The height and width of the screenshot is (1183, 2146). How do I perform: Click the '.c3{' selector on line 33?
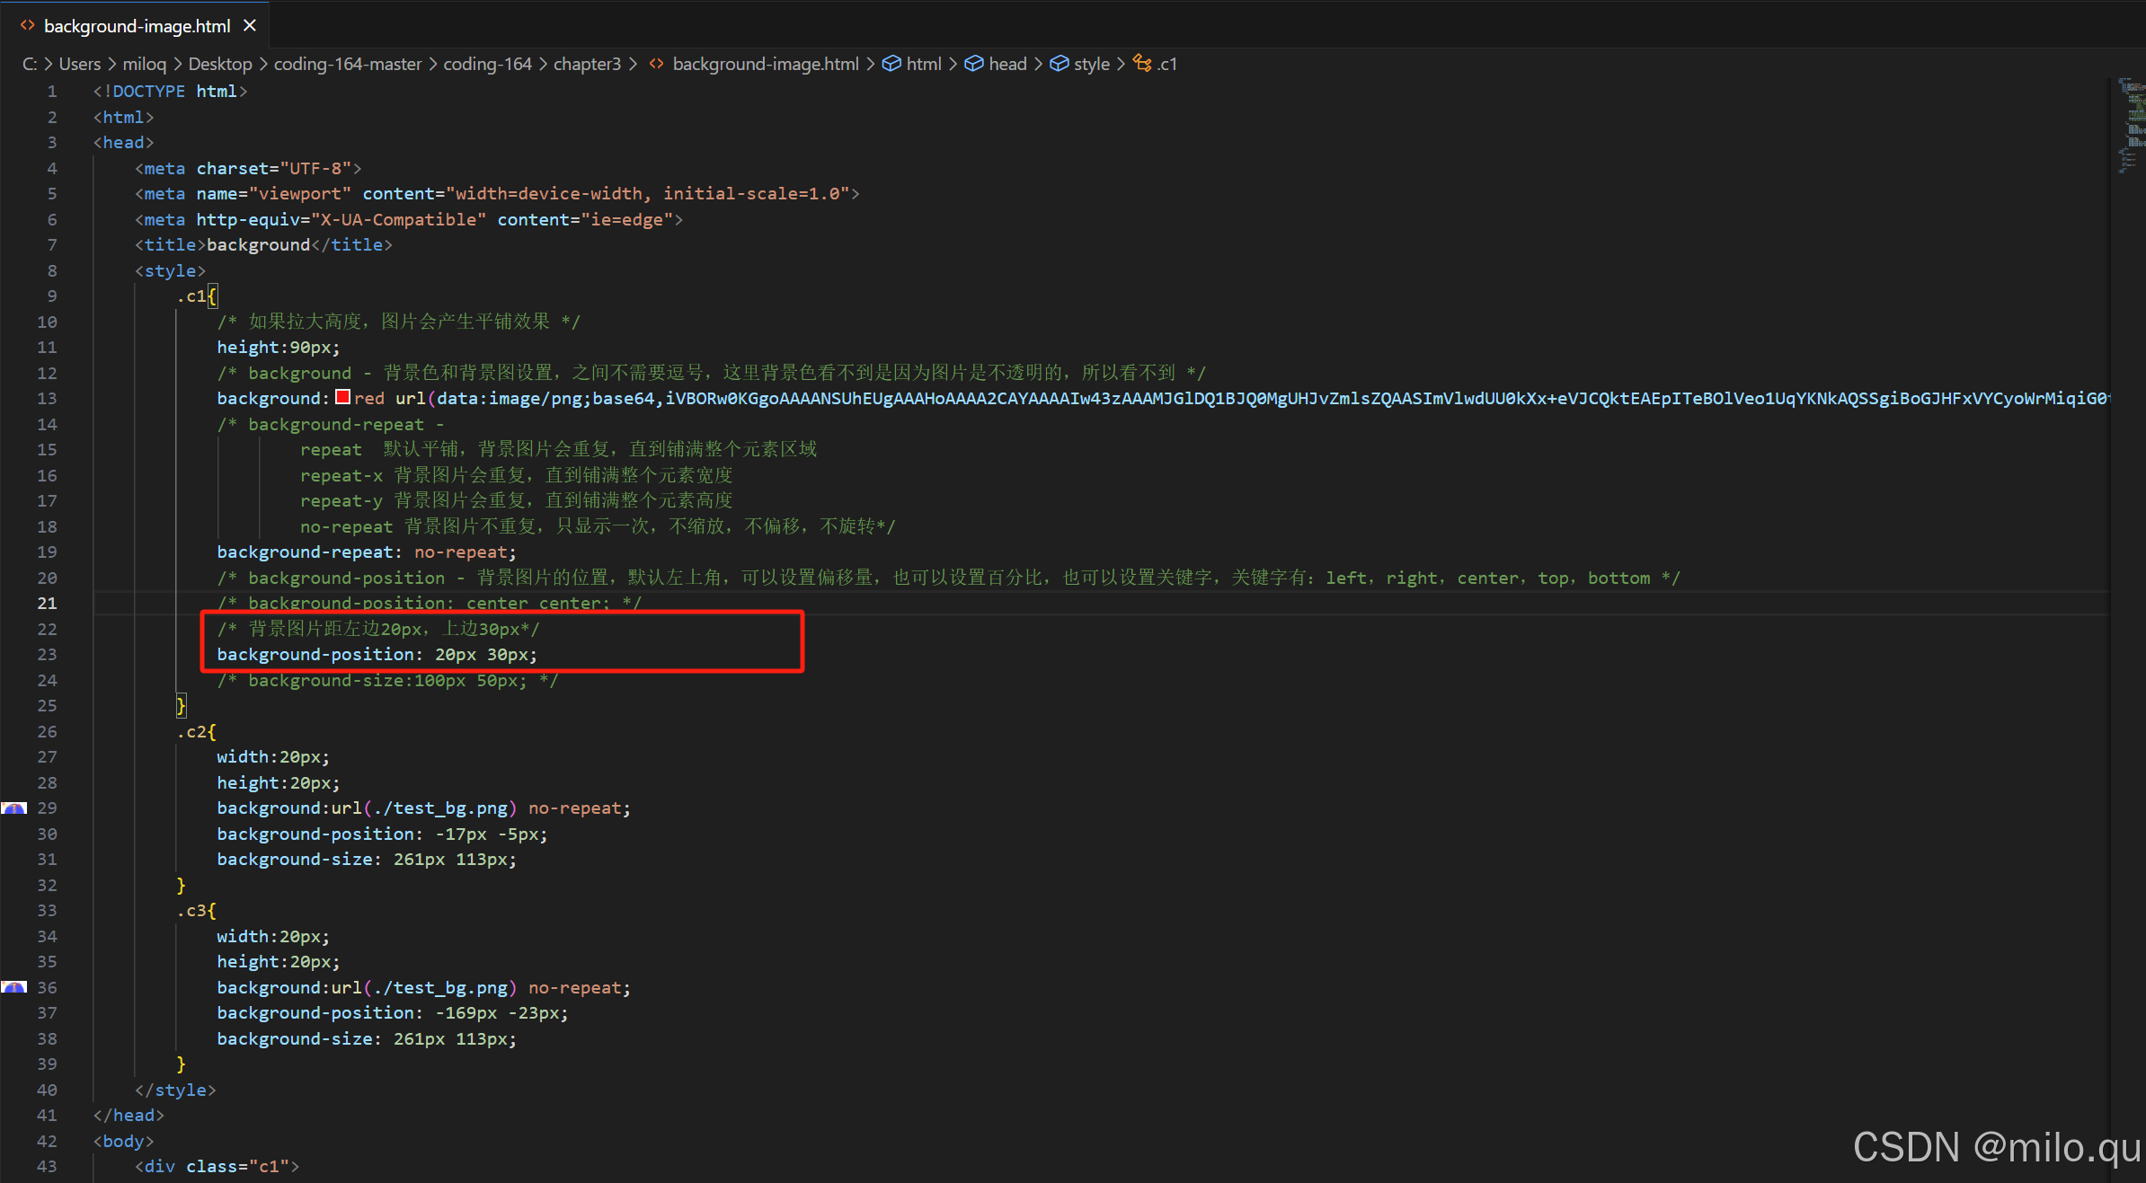click(197, 910)
